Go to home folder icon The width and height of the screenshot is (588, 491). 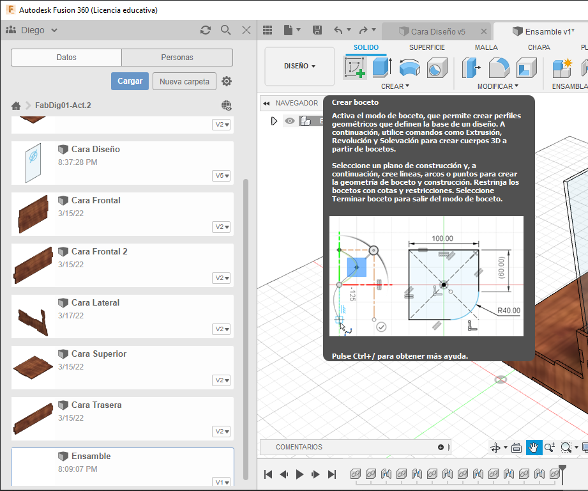(x=16, y=106)
